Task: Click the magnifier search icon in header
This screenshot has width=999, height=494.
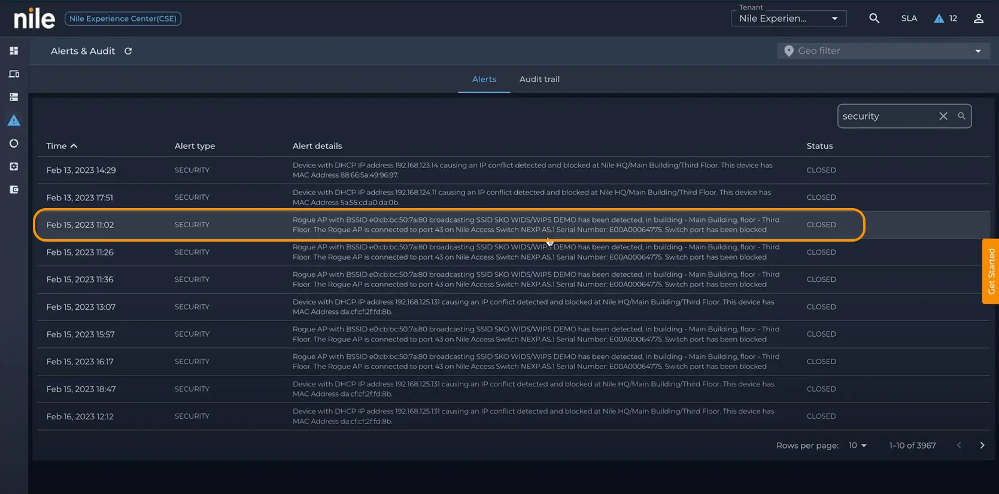Action: pyautogui.click(x=874, y=19)
